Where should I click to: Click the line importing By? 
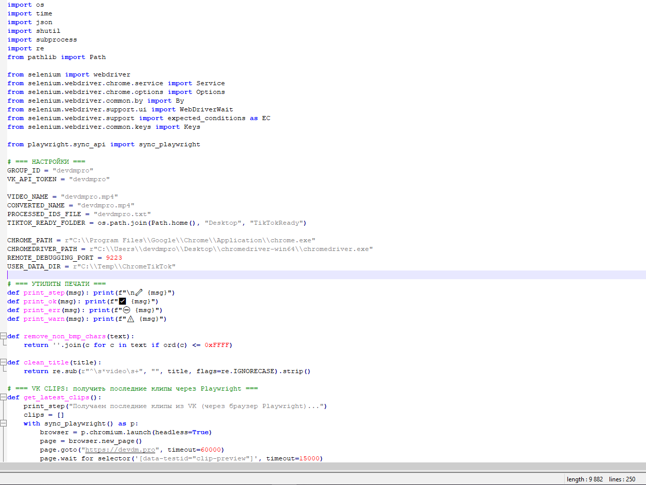coord(96,101)
